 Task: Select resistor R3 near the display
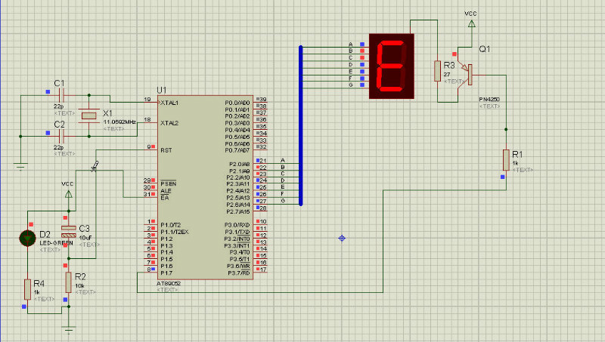click(x=437, y=71)
